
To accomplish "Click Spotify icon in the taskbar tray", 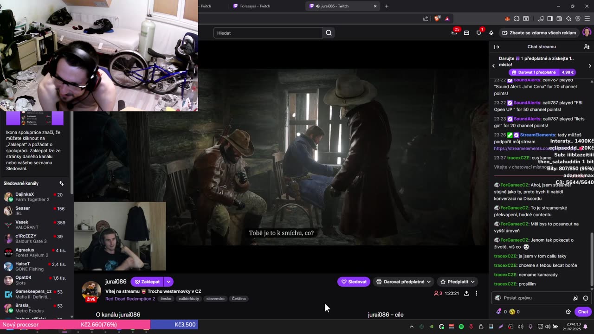I will (x=461, y=327).
